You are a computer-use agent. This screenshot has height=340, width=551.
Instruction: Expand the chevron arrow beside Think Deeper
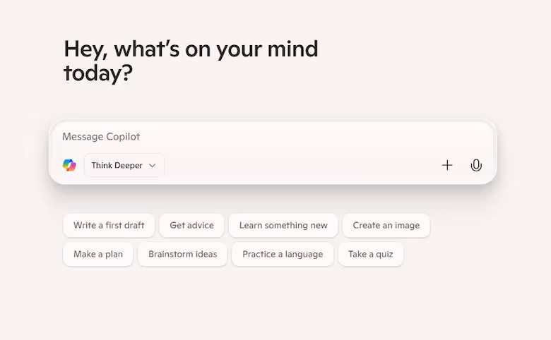tap(152, 165)
